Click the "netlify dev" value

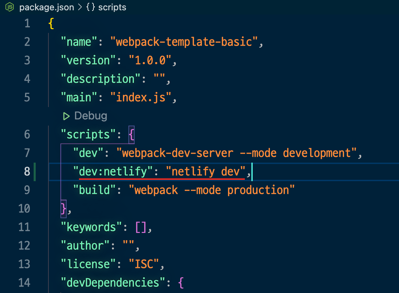[206, 172]
